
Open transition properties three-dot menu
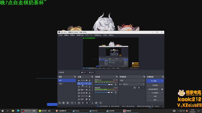(x=143, y=88)
